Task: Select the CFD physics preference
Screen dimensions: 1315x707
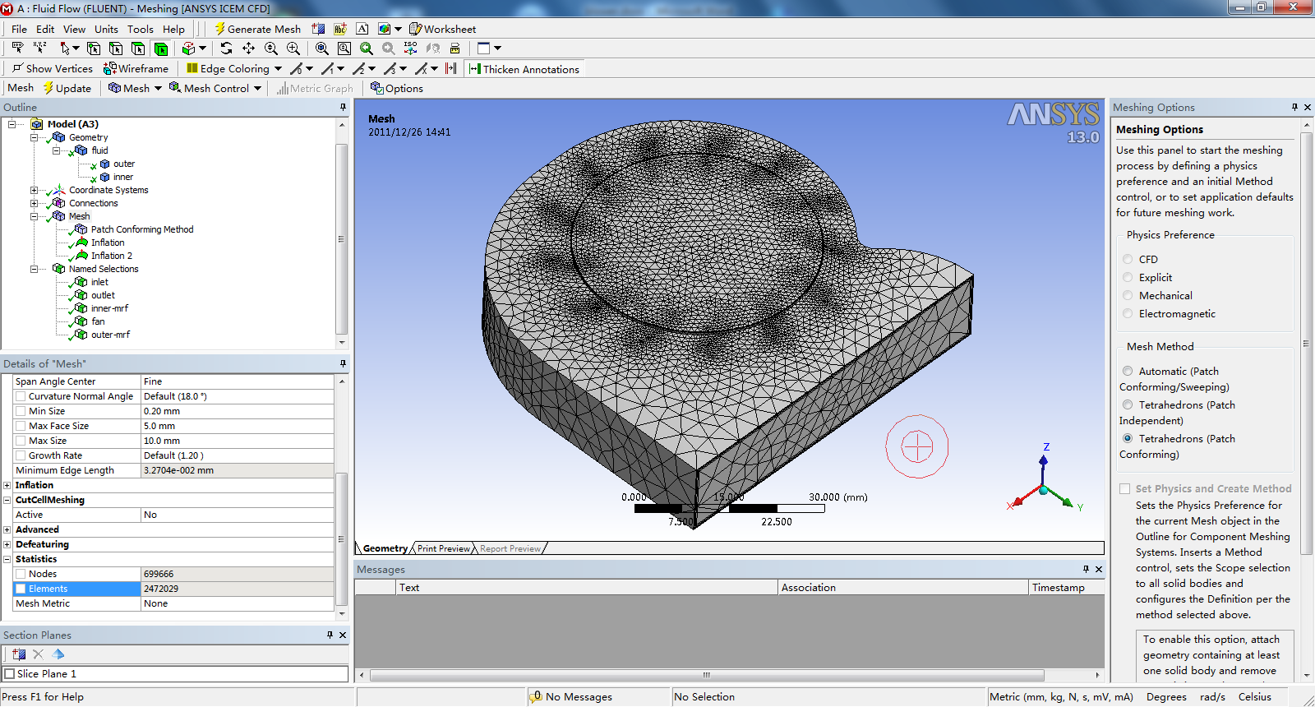Action: pyautogui.click(x=1128, y=259)
